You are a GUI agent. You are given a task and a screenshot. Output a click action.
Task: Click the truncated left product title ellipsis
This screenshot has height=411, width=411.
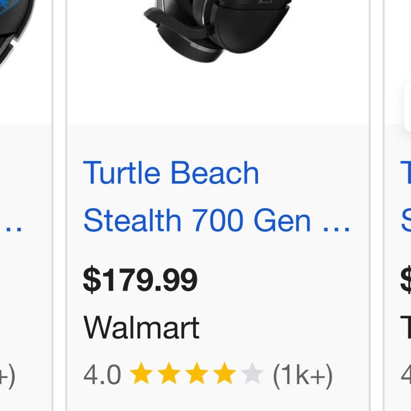[x=13, y=229]
